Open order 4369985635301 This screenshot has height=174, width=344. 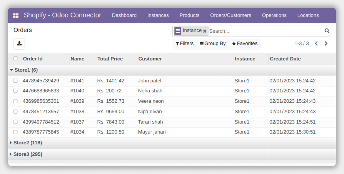[x=41, y=101]
